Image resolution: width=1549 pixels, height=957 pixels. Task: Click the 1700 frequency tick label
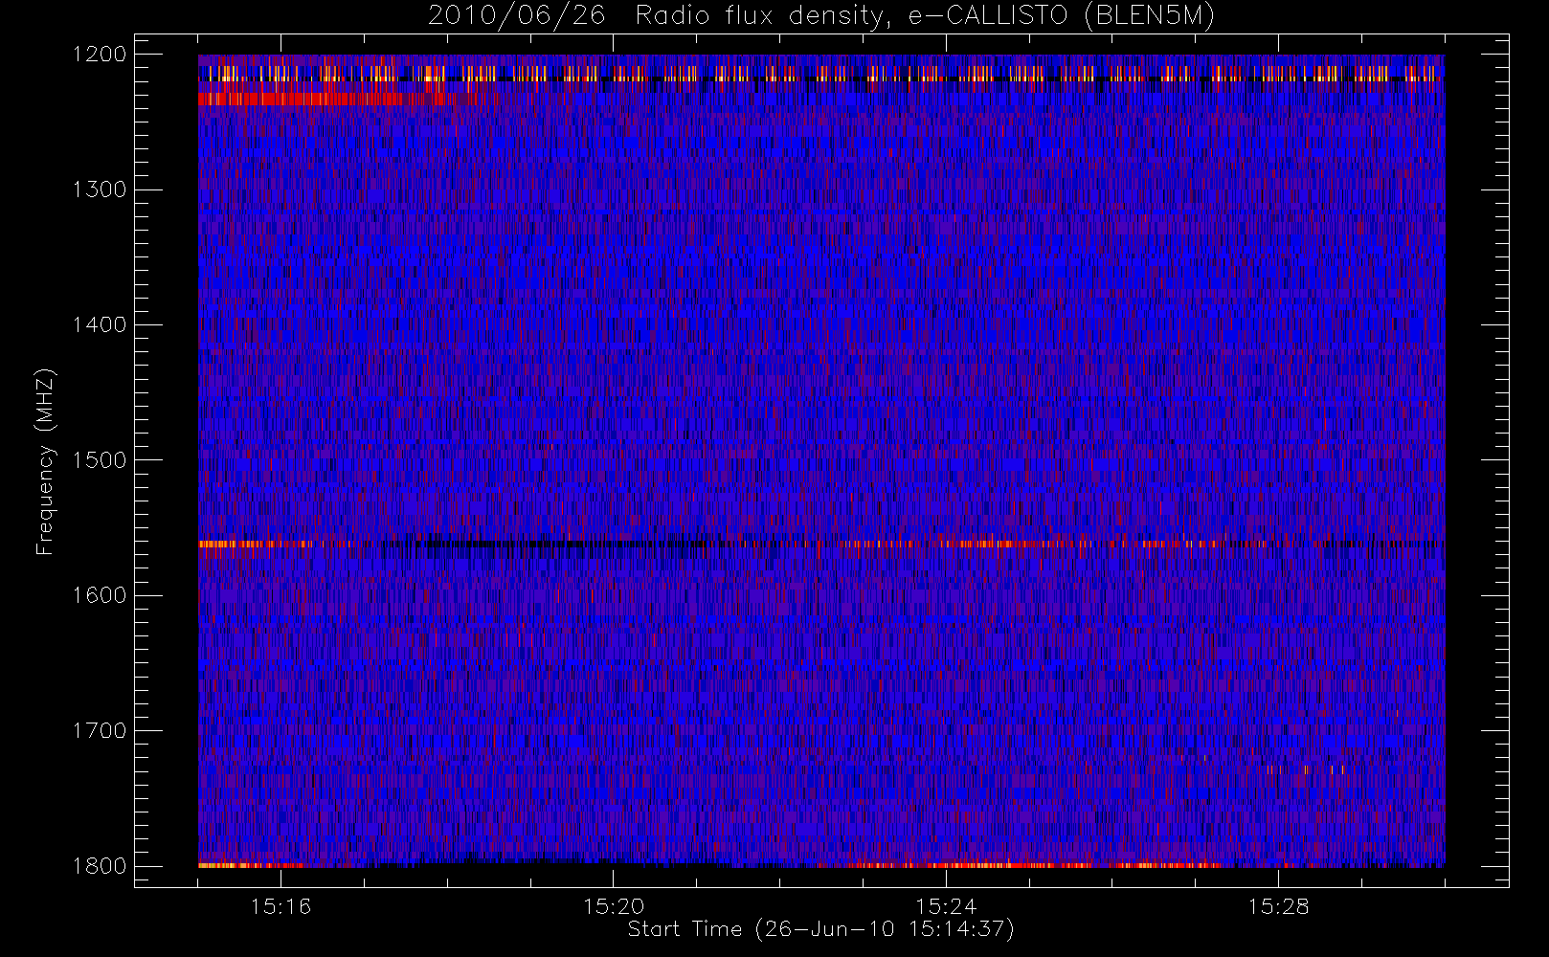pos(100,730)
